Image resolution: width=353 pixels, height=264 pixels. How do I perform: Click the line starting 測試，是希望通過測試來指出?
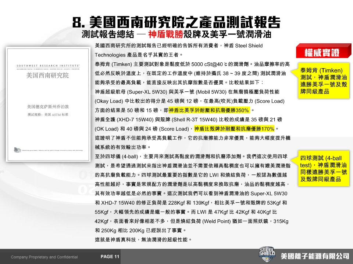point(193,166)
